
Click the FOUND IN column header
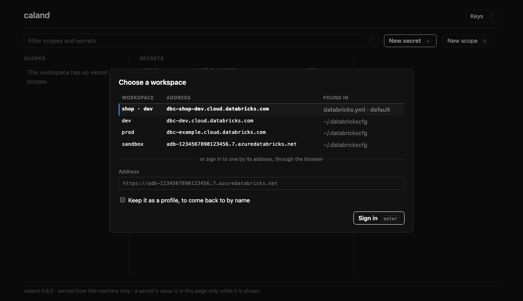point(336,98)
